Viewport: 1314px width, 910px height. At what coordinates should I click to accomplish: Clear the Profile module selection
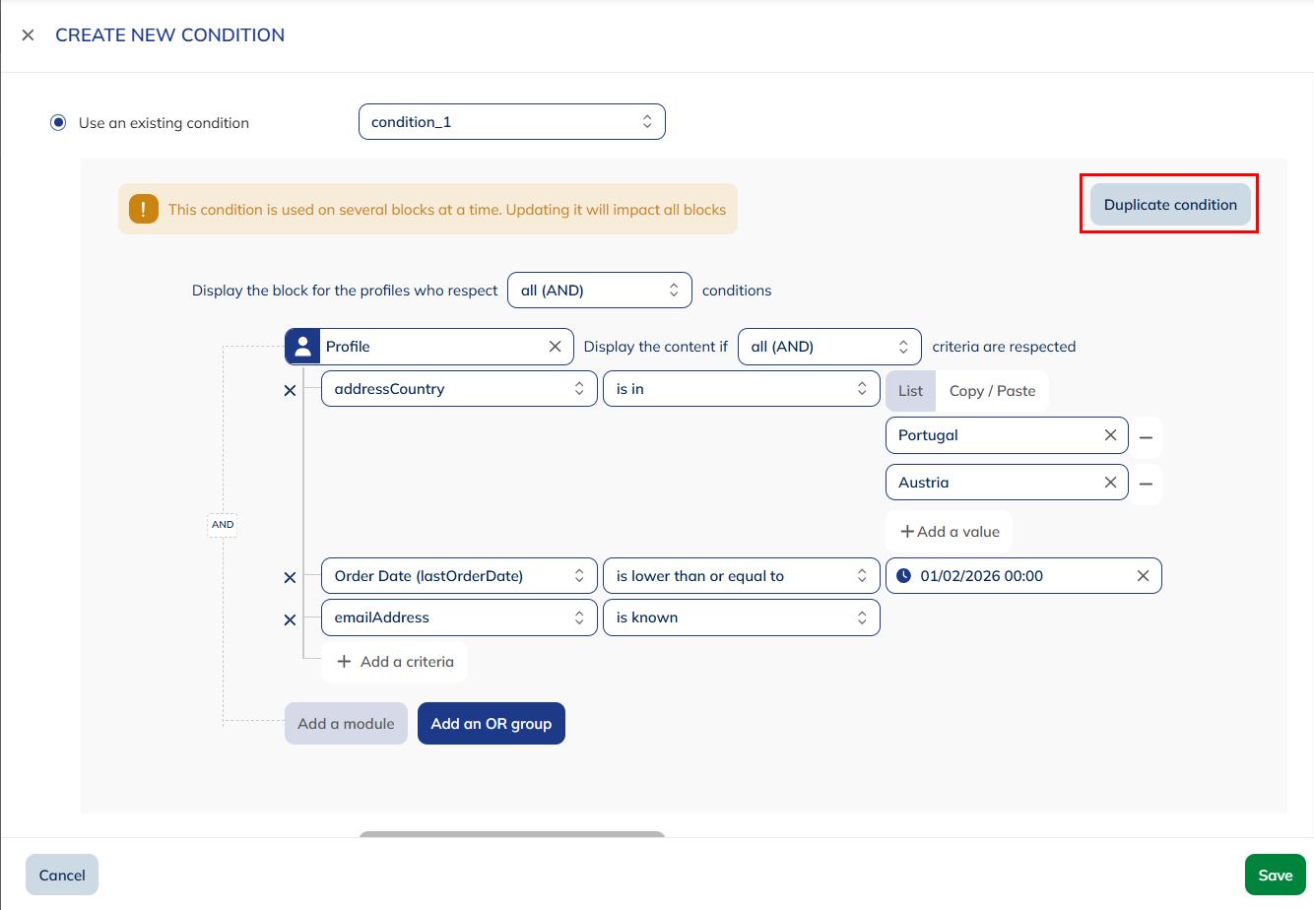[x=555, y=347]
